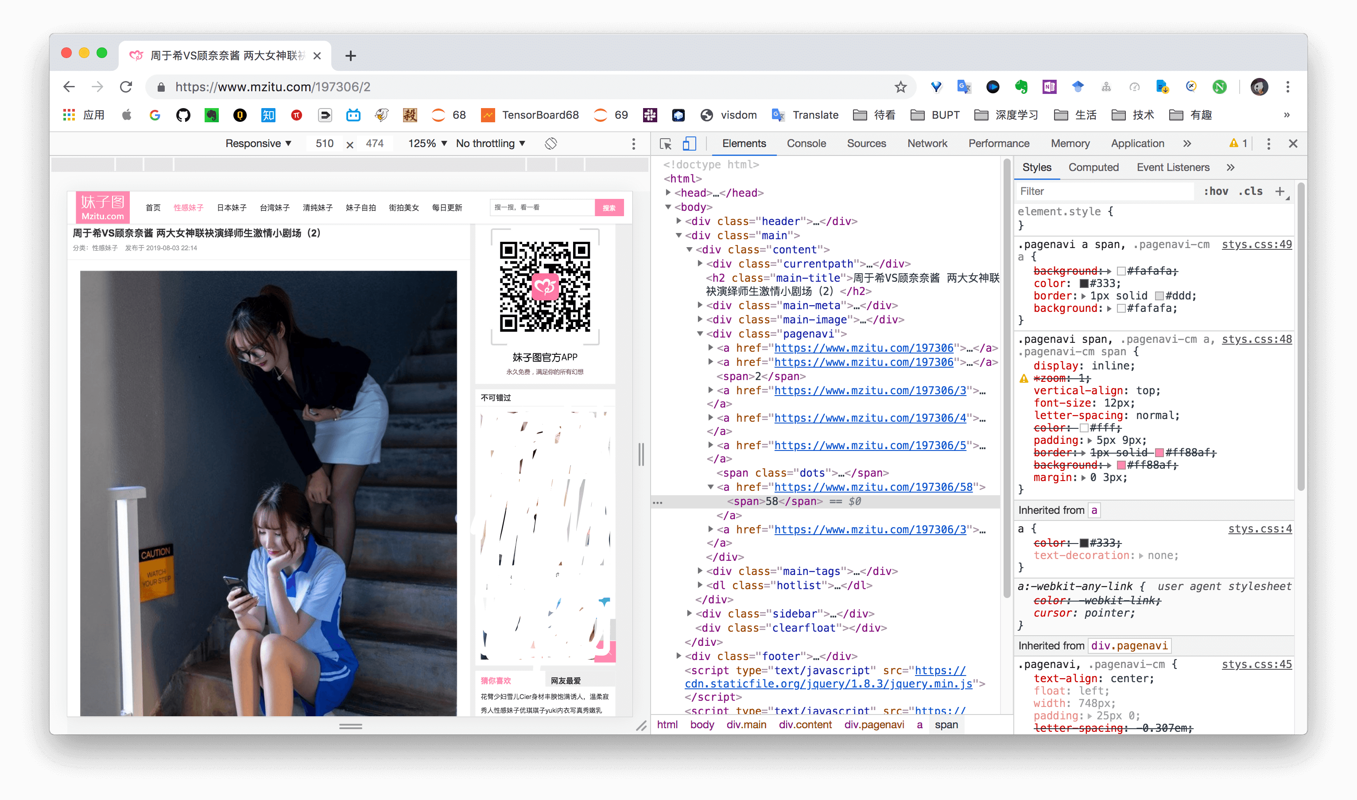The image size is (1357, 800).
Task: Click the new style rule plus icon
Action: coord(1279,191)
